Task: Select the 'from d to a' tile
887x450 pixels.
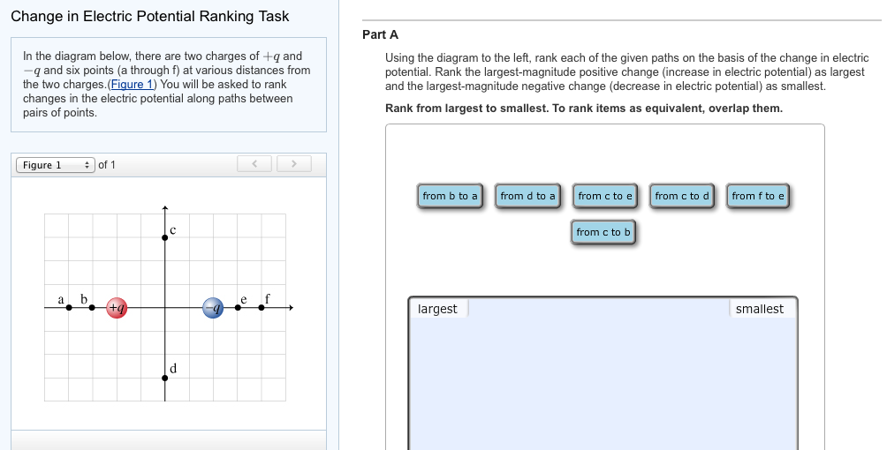Action: [x=527, y=196]
